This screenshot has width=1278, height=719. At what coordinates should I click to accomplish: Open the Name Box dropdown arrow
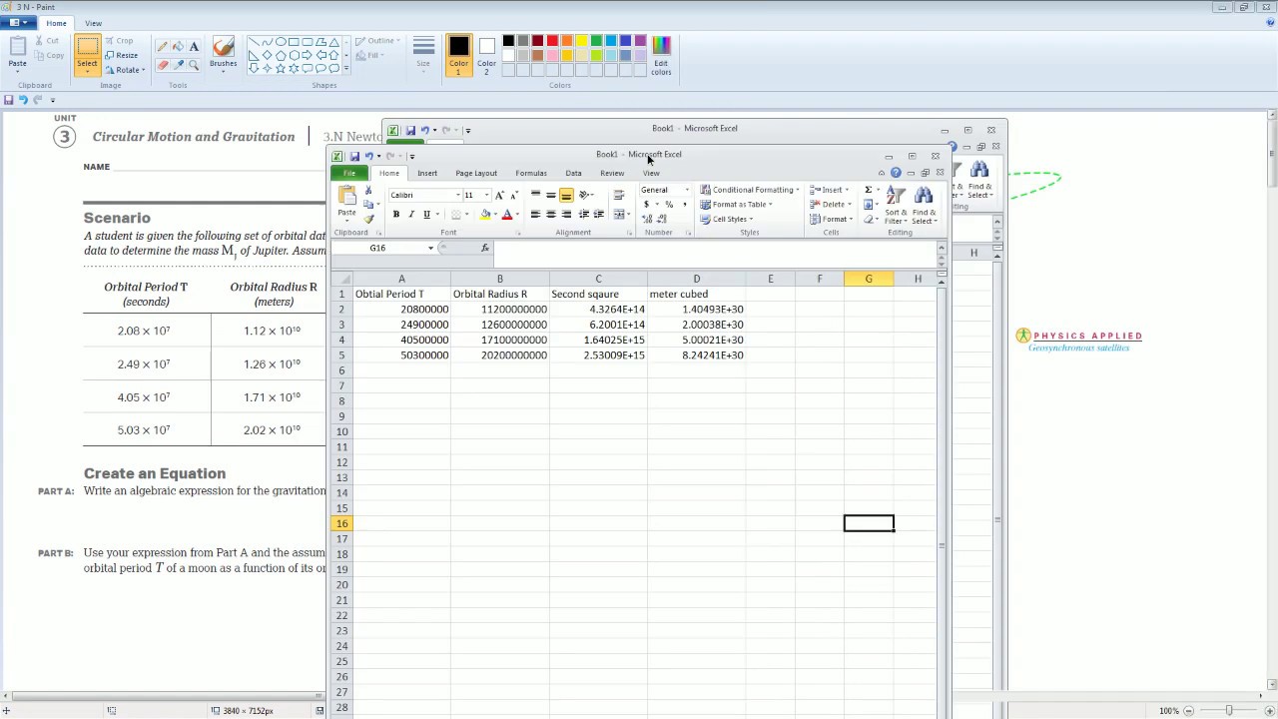click(431, 248)
